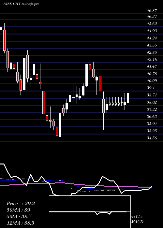Click the 40.78 price axis label
This screenshot has width=163, height=228.
(152, 74)
